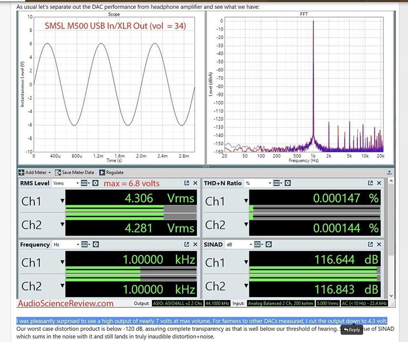The image size is (408, 342).
Task: Click the Scope graph title
Action: pos(114,14)
